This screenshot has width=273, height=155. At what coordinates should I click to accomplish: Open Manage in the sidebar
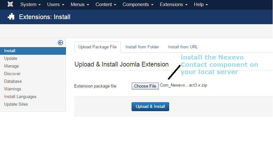11,66
